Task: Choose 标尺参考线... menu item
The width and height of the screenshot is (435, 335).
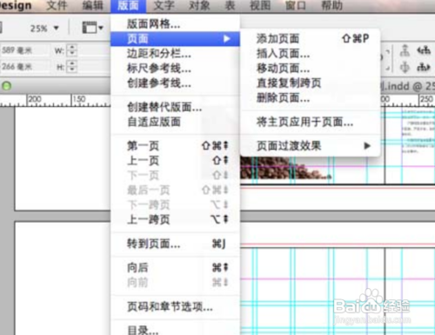Action: click(x=175, y=69)
